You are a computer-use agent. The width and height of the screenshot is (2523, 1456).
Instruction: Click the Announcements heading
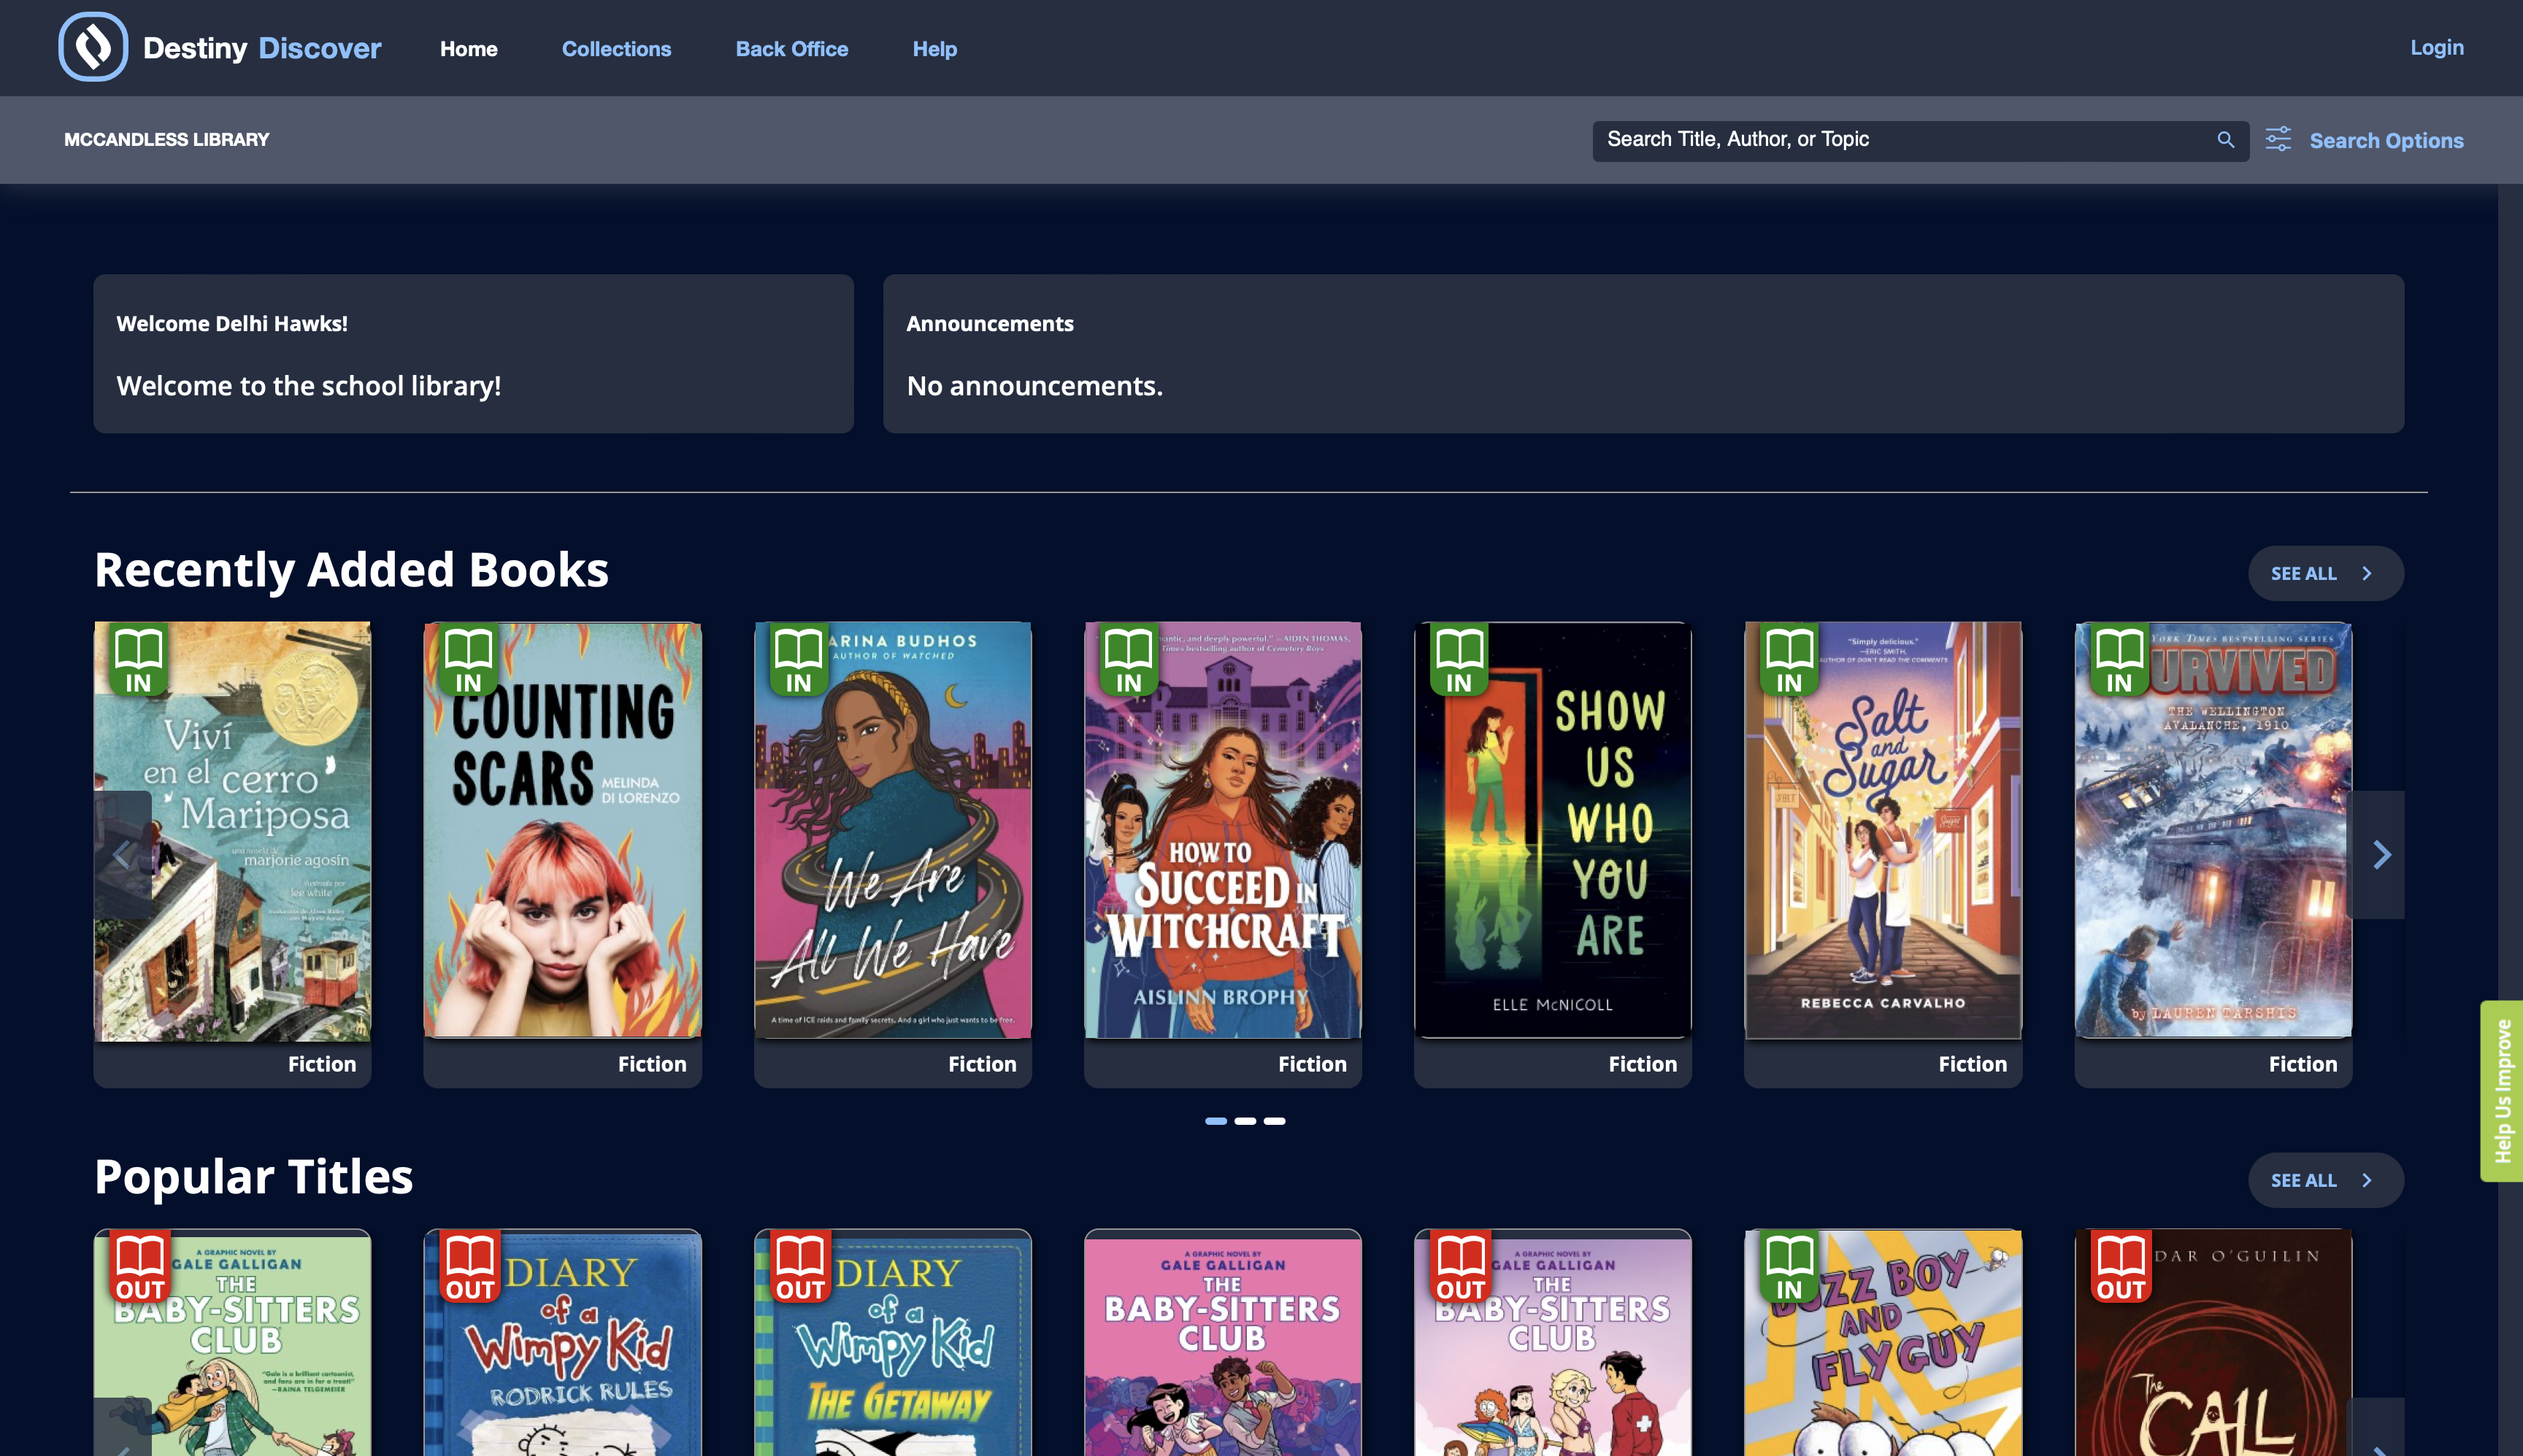pyautogui.click(x=990, y=324)
